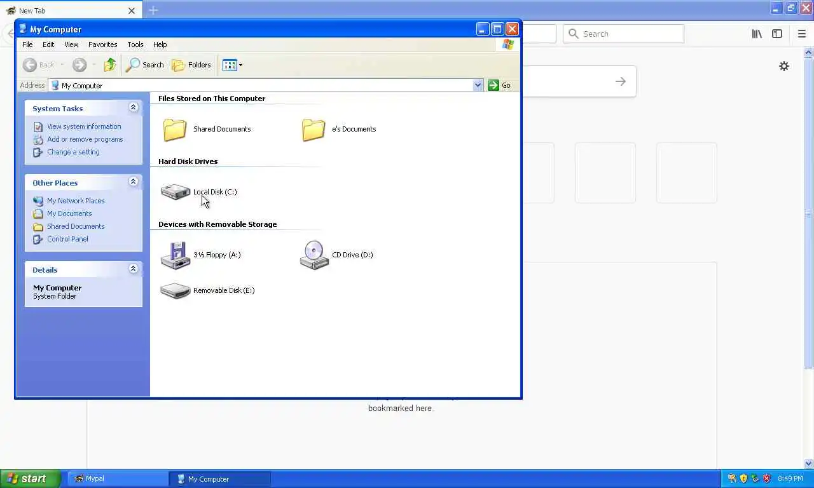This screenshot has height=488, width=814.
Task: Click the taskbar clock showing 8:49 PM
Action: point(790,478)
